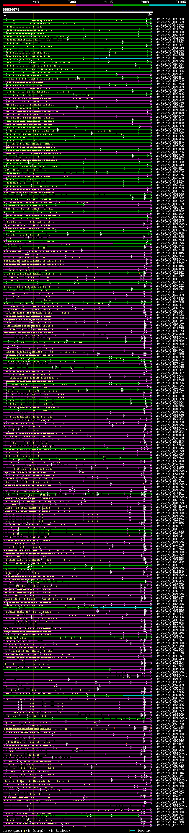Viewport: 189px width, 833px height.
Task: Select the UniRef100_Q9M564 label
Action: [170, 65]
